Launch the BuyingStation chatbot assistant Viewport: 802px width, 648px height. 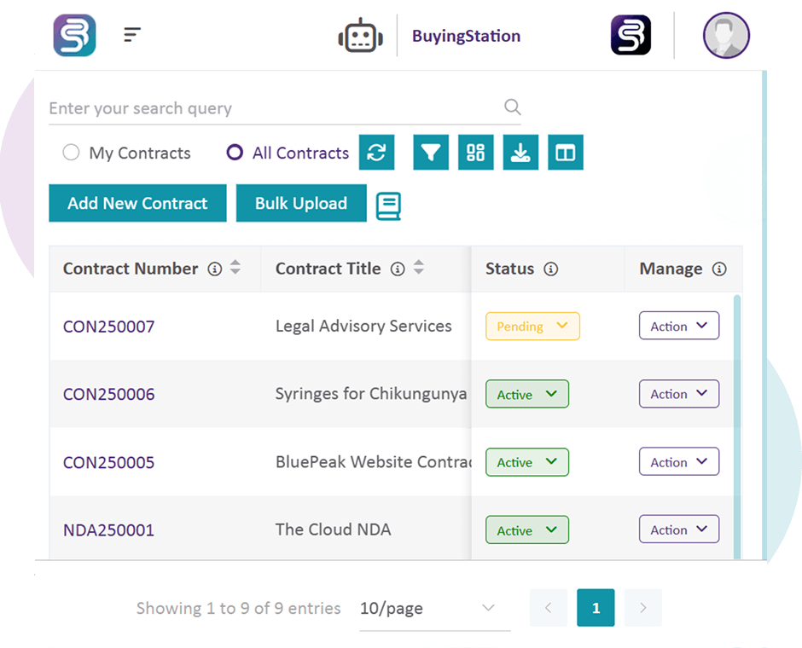click(360, 34)
